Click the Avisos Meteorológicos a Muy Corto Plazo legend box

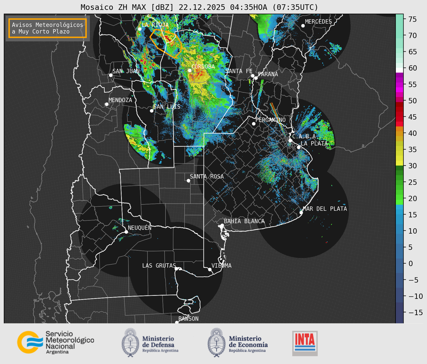click(x=48, y=28)
